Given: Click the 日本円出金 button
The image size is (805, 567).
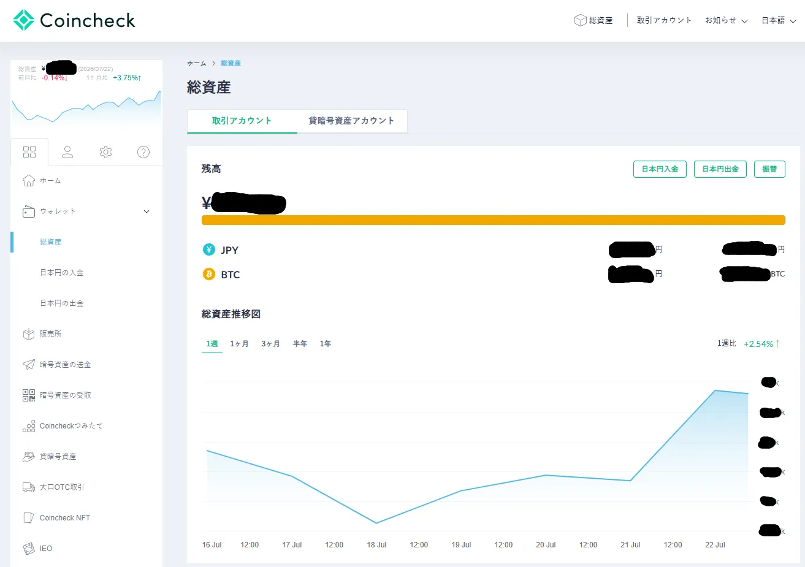Looking at the screenshot, I should coord(720,169).
